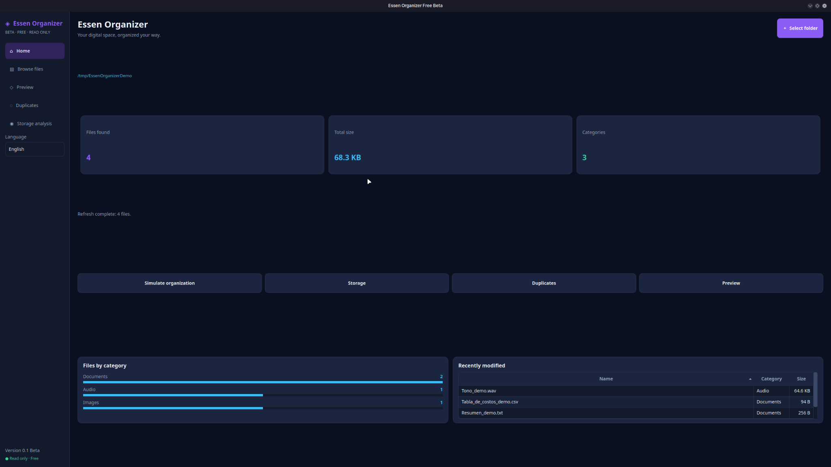Open the Duplicates sidebar entry
The image size is (831, 467).
coord(35,105)
